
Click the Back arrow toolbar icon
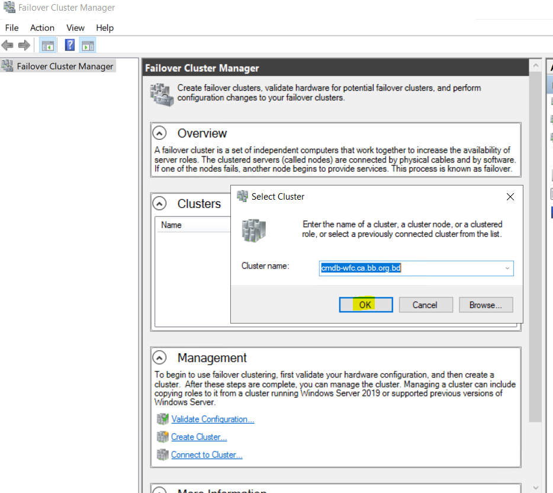pyautogui.click(x=8, y=45)
